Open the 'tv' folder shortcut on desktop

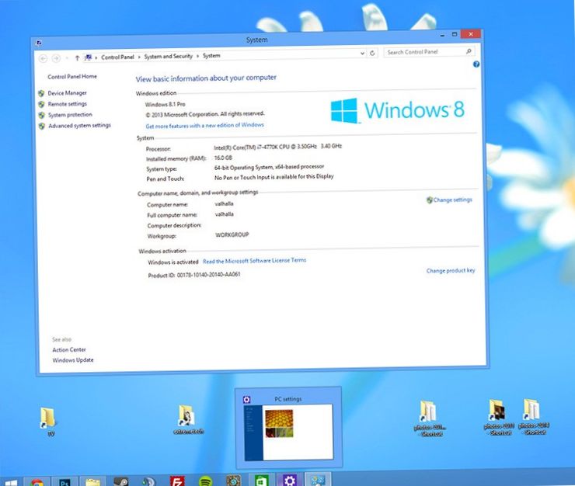tap(48, 421)
